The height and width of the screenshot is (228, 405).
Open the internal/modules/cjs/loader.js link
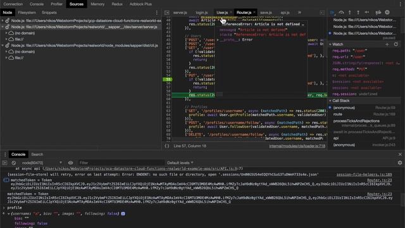pyautogui.click(x=297, y=146)
